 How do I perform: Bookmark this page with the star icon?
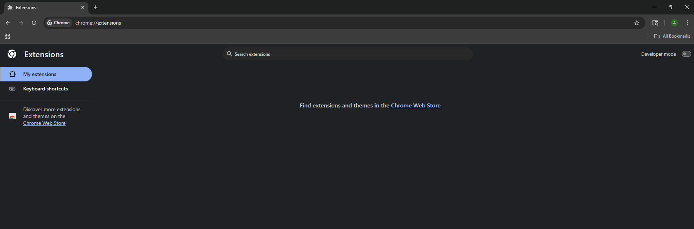[637, 23]
